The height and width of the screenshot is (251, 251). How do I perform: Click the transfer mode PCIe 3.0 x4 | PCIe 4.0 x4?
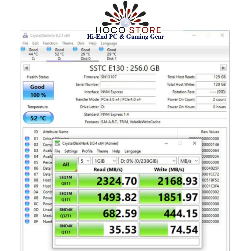click(x=121, y=99)
